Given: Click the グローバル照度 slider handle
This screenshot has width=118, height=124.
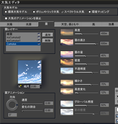Looking at the screenshot, I should [86, 106].
